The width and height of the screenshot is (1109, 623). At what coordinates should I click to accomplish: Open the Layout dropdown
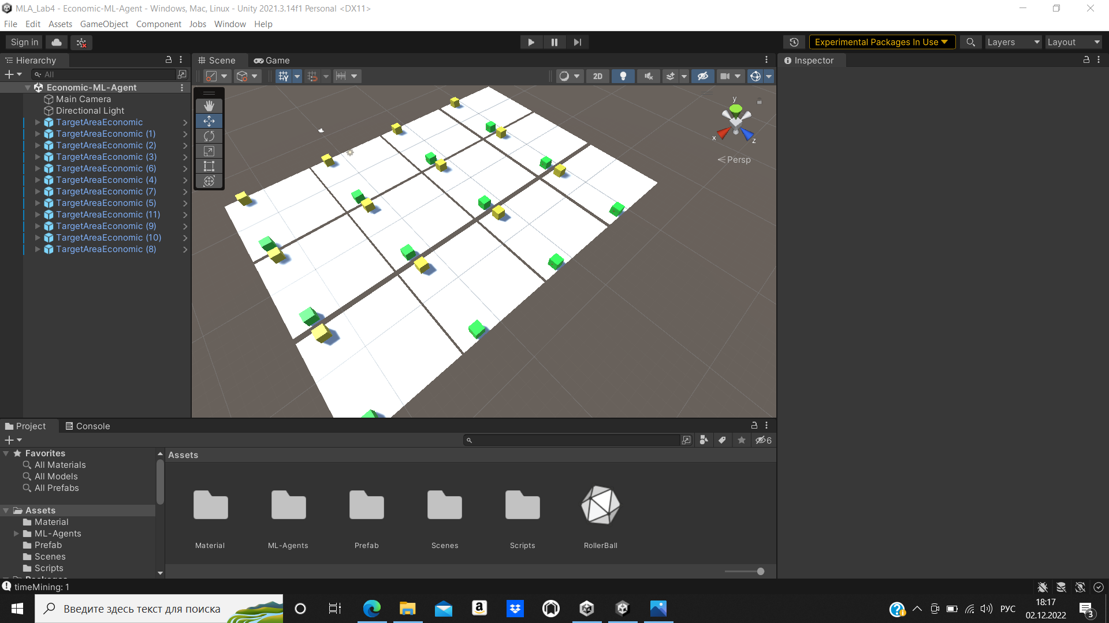[1073, 42]
